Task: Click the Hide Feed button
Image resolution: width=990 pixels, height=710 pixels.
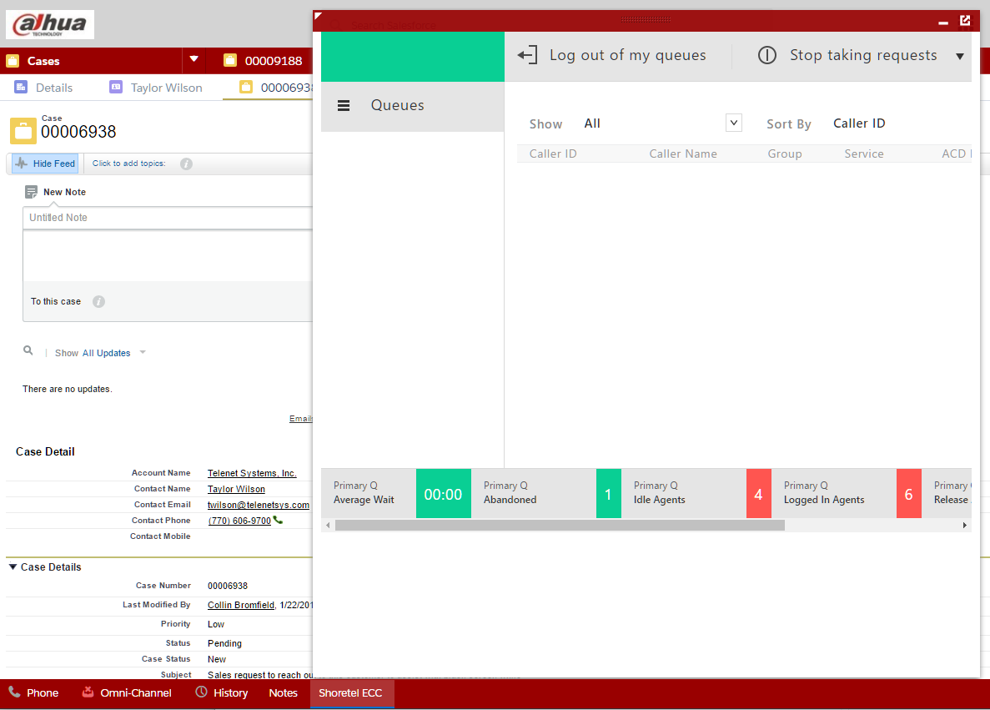Action: click(46, 164)
